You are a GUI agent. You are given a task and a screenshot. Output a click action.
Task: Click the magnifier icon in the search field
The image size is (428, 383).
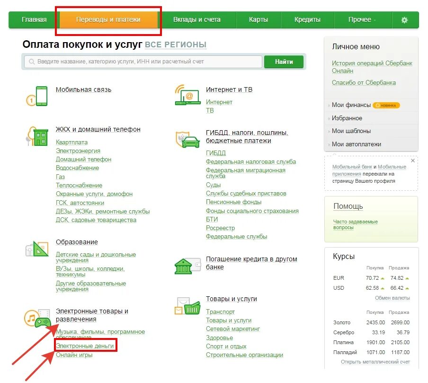click(32, 62)
